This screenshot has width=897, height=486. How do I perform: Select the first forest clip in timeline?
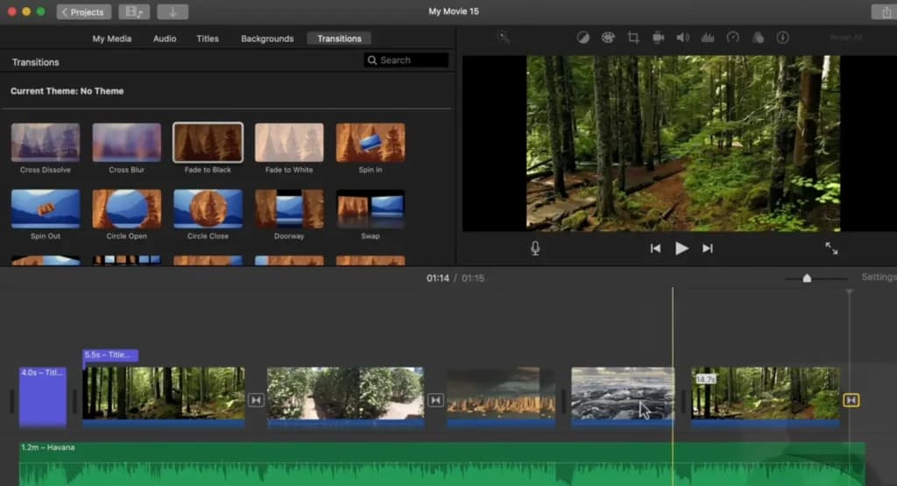point(164,397)
